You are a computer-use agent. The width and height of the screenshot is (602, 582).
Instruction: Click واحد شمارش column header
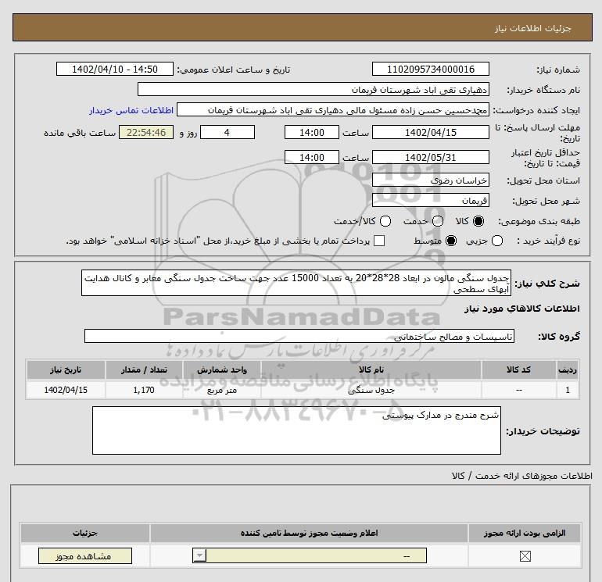222,370
